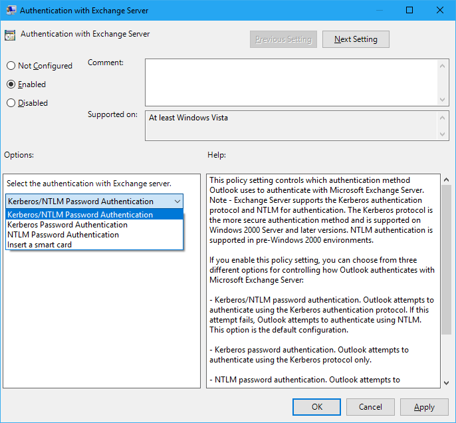
Task: Close the Authentication with Exchange Server dialog
Action: tap(440, 10)
